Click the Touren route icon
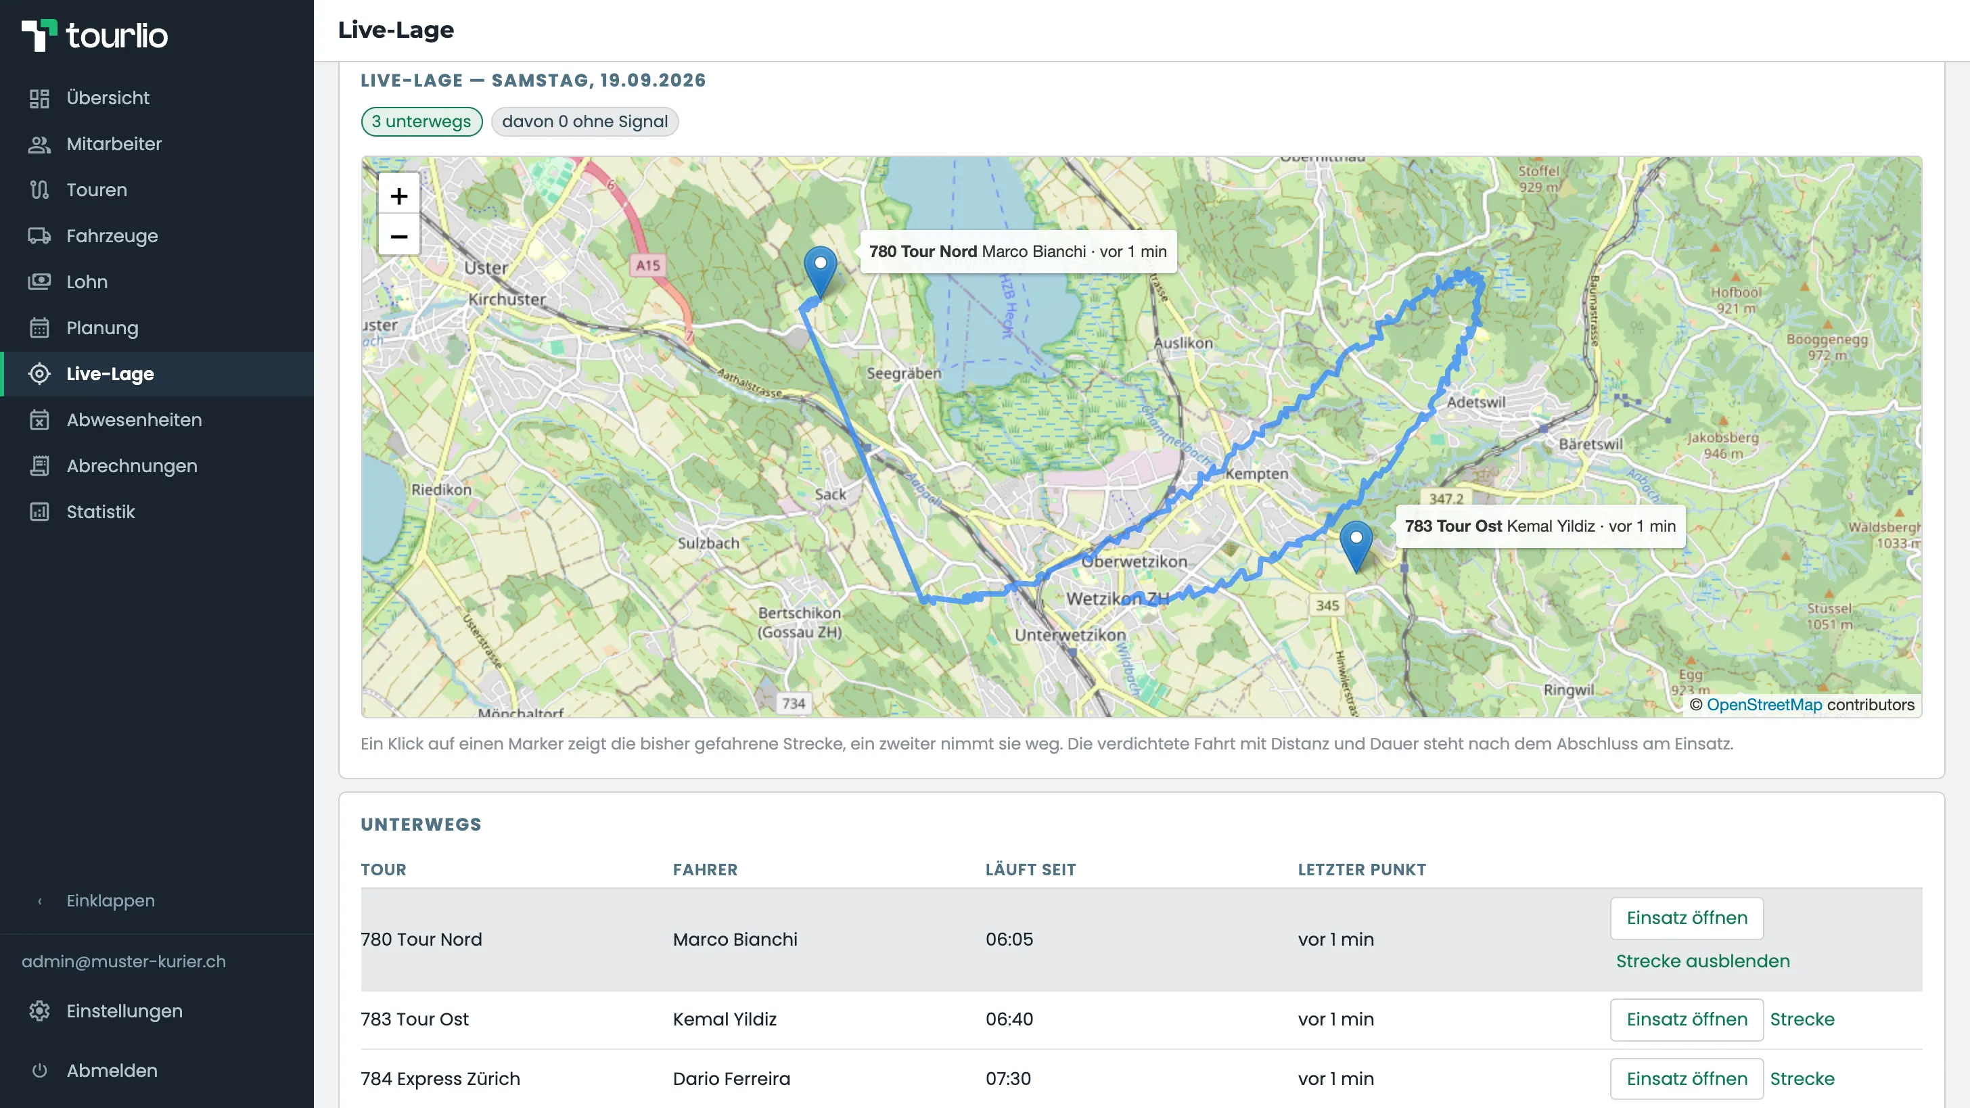 [x=39, y=189]
